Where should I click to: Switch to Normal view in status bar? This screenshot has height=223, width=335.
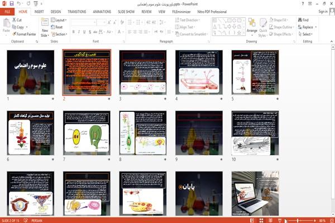coord(252,220)
